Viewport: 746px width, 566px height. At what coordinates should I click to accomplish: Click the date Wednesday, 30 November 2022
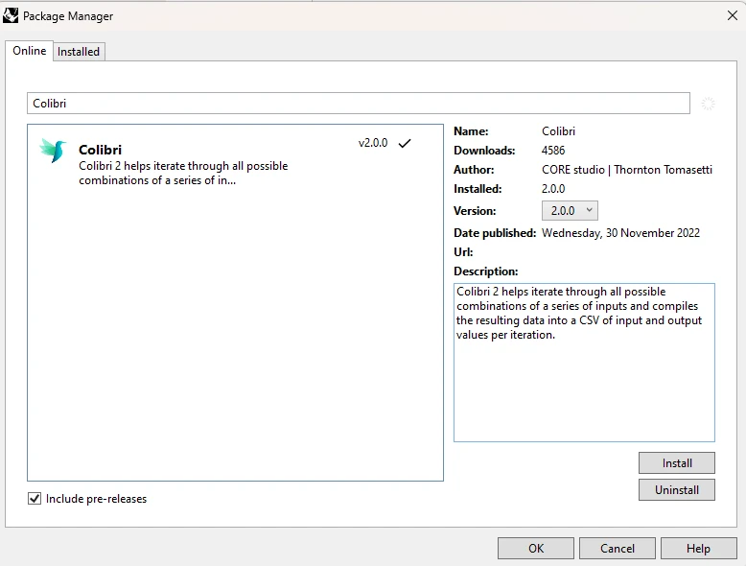pos(621,233)
